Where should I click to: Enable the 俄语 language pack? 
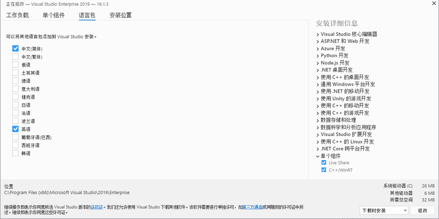15,65
